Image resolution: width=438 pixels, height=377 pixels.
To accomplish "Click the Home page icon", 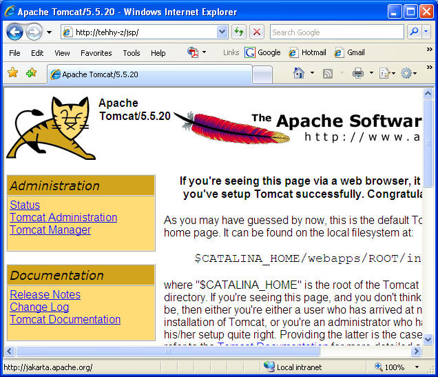I will click(x=299, y=73).
